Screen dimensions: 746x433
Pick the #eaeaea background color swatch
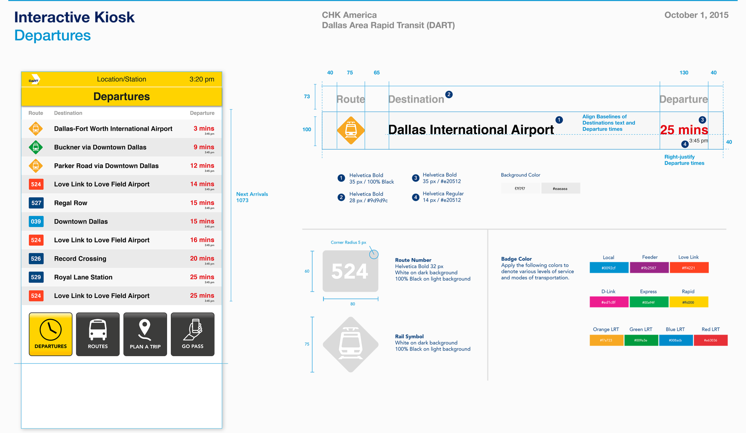[561, 188]
